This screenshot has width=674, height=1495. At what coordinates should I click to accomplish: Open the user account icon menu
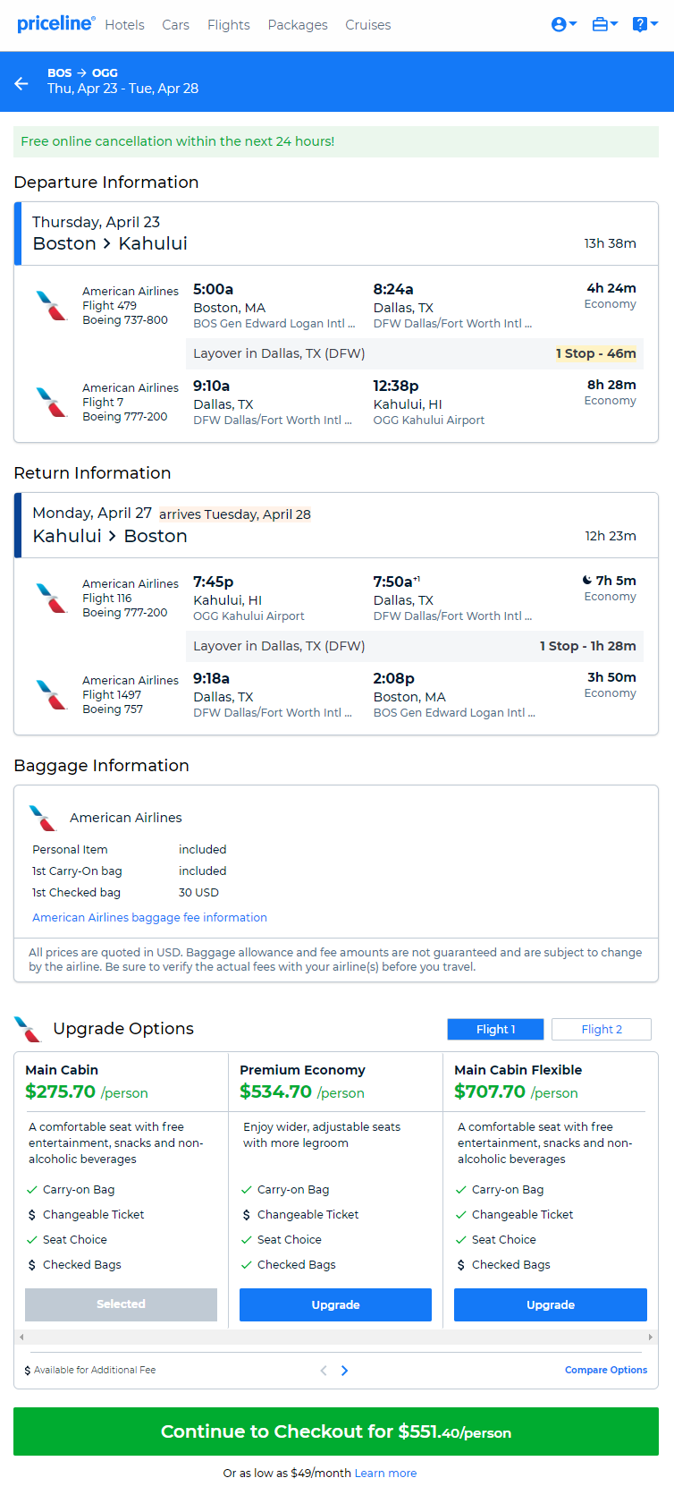click(564, 25)
